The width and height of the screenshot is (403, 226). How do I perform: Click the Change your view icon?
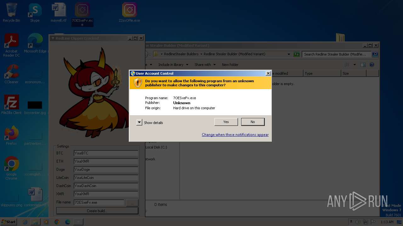[x=347, y=65]
